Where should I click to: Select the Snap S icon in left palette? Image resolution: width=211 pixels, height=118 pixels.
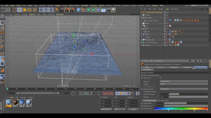(2, 64)
